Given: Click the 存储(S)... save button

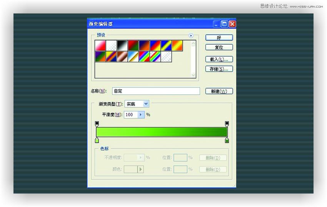Looking at the screenshot, I should pos(219,69).
